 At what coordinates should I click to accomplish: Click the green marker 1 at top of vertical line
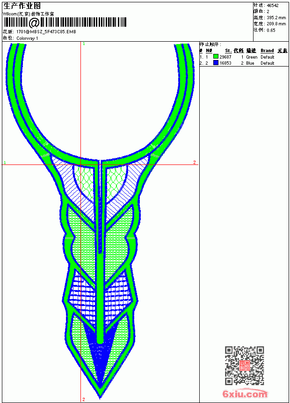pyautogui.click(x=84, y=44)
